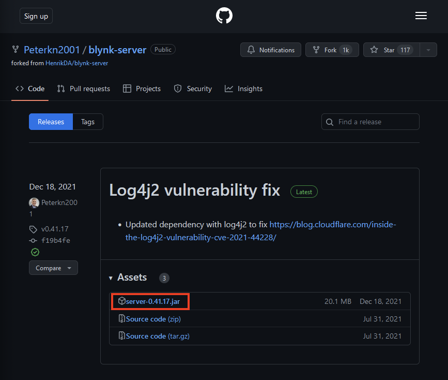Click the Security shield icon
The width and height of the screenshot is (448, 380).
[178, 89]
